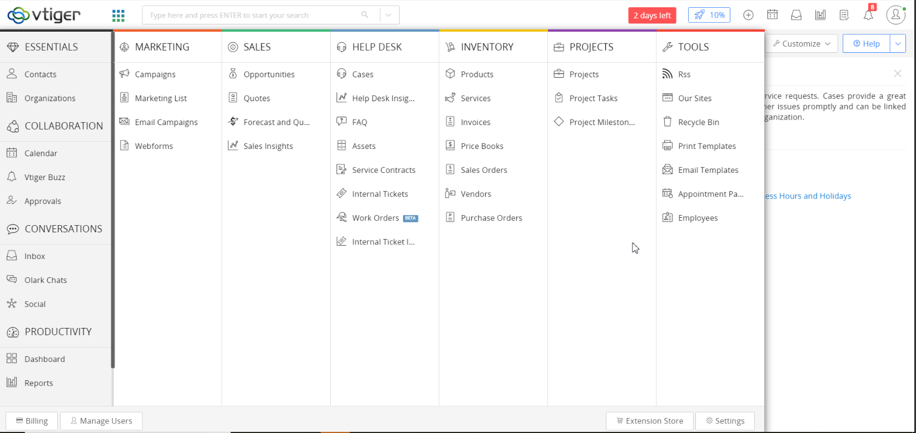
Task: Click the Manage Users button
Action: click(x=101, y=421)
